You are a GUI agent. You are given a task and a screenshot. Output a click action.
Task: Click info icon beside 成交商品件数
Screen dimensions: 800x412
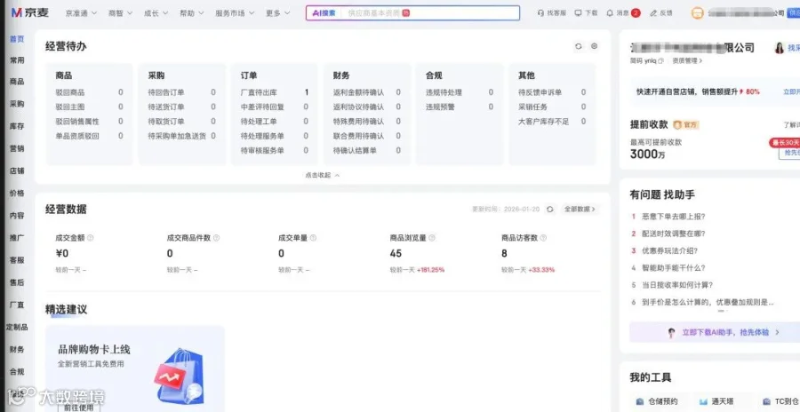216,238
